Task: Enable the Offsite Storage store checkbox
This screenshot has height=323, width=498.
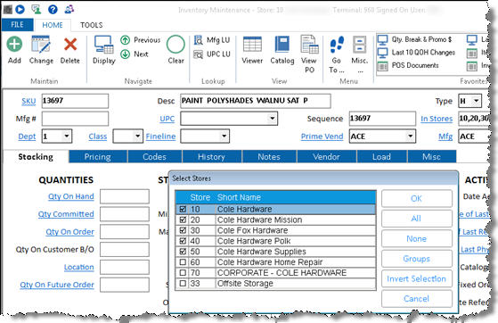Action: click(x=183, y=283)
